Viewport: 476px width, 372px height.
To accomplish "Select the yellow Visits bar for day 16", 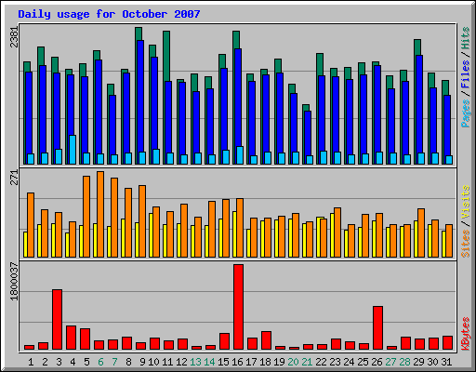I will (234, 234).
